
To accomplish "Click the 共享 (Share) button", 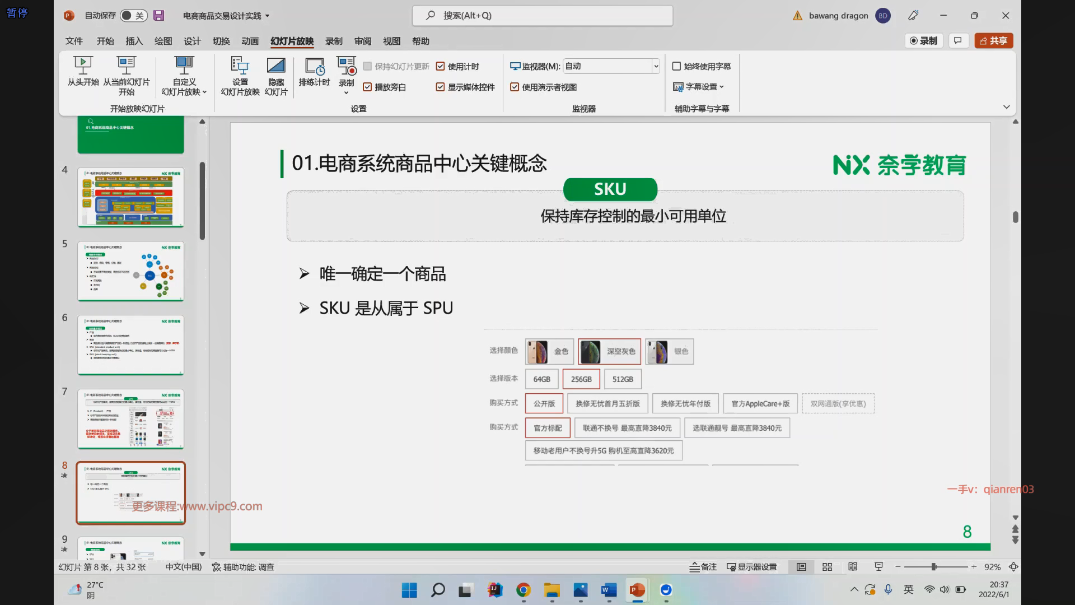I will (x=993, y=41).
